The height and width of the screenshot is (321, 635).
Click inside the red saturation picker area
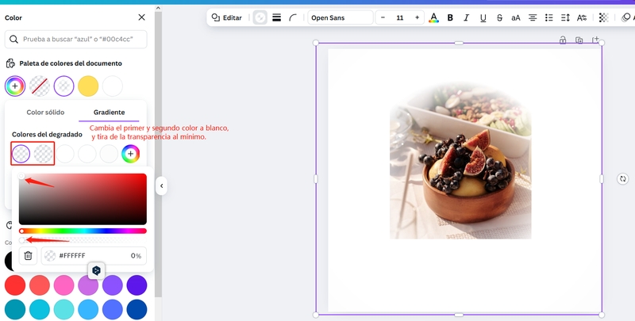tap(83, 199)
